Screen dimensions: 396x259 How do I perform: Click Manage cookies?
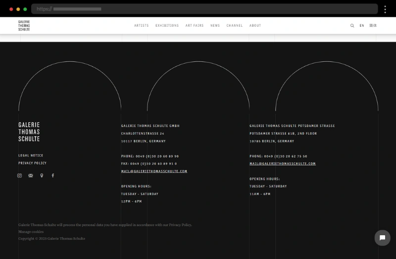31,231
